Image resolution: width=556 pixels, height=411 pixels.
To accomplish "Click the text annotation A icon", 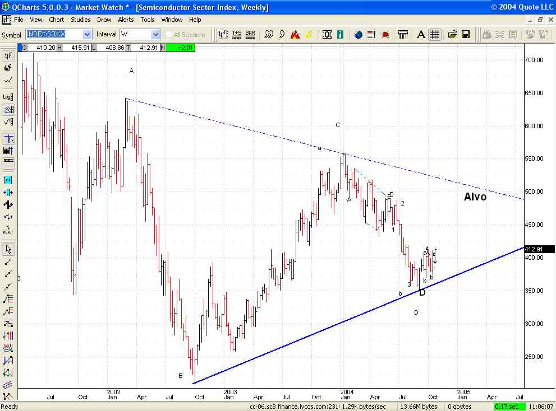I will (421, 34).
